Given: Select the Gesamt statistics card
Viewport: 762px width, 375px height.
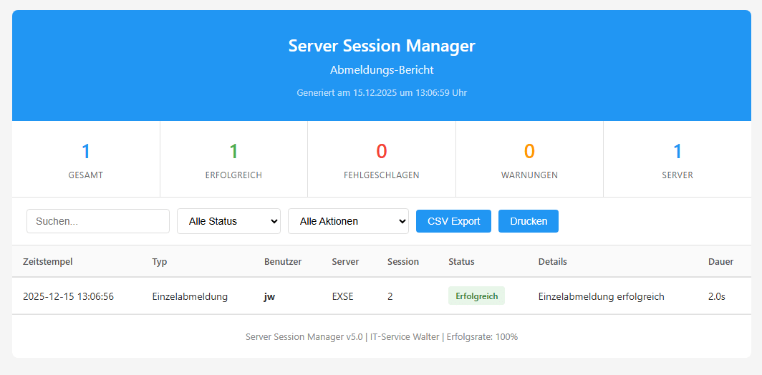Looking at the screenshot, I should pyautogui.click(x=86, y=160).
